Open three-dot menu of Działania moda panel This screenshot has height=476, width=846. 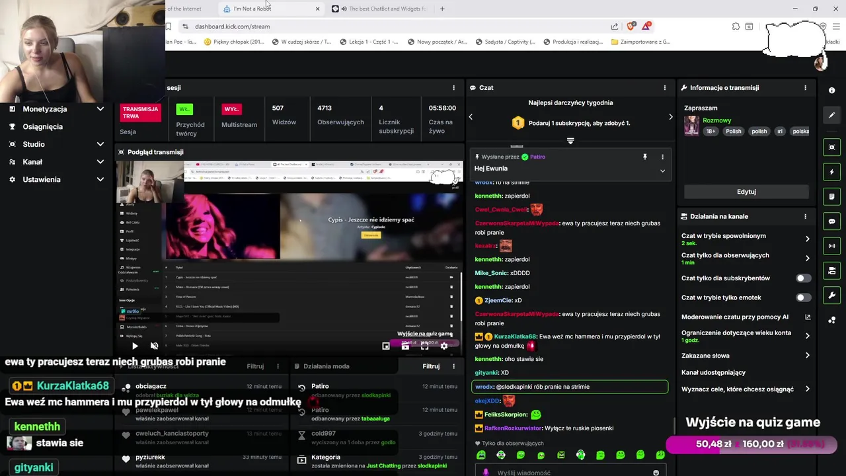click(x=453, y=366)
